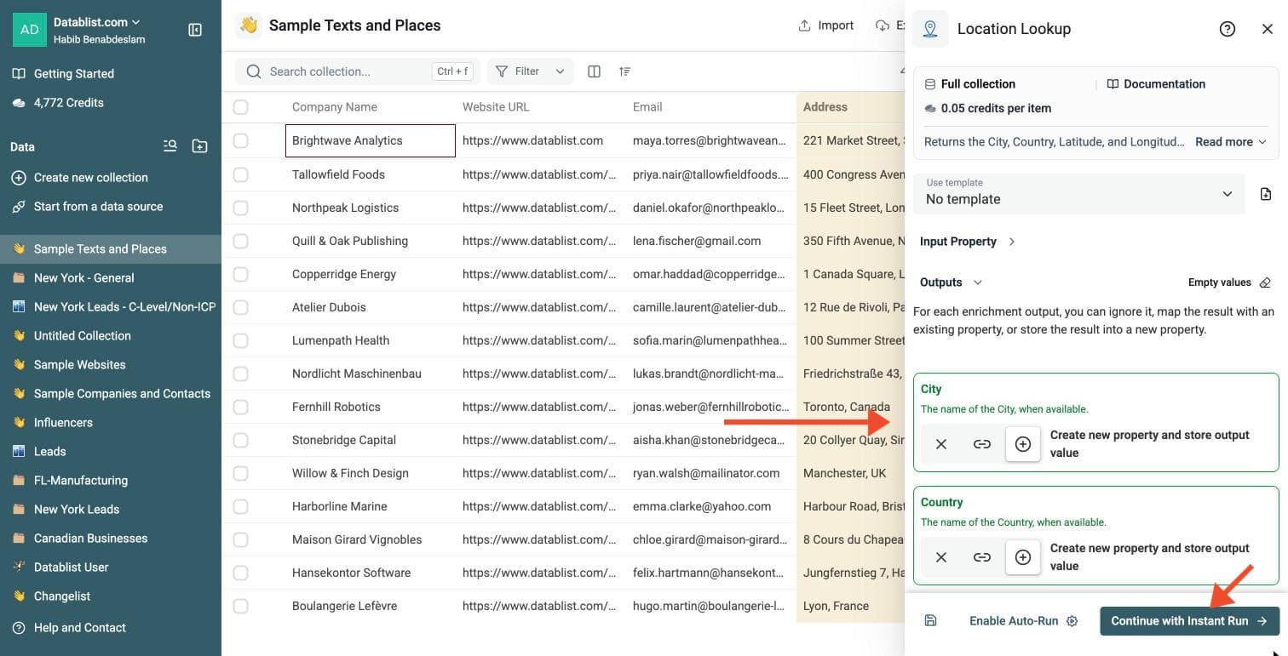Screen dimensions: 1288x656
Task: Click the Search collection input field
Action: (x=358, y=71)
